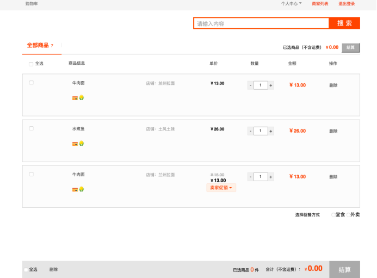This screenshot has width=377, height=278.
Task: Increase quantity of 水煮鱼 with plus button
Action: coord(271,131)
